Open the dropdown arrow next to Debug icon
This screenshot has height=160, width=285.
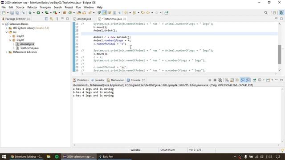click(34, 13)
